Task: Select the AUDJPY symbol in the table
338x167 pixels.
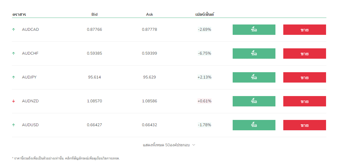Action: pos(29,77)
